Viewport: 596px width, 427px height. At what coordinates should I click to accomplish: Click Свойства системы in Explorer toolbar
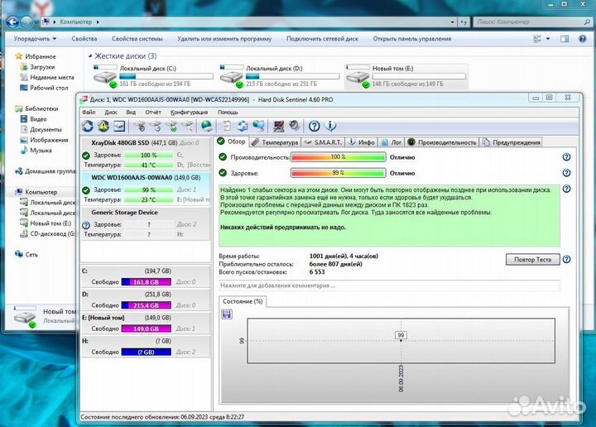click(x=137, y=39)
